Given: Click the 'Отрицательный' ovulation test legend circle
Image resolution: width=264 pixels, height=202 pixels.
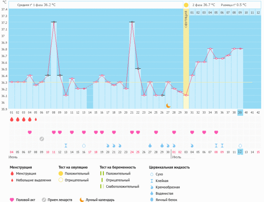Looking at the screenshot, I should tap(61, 180).
